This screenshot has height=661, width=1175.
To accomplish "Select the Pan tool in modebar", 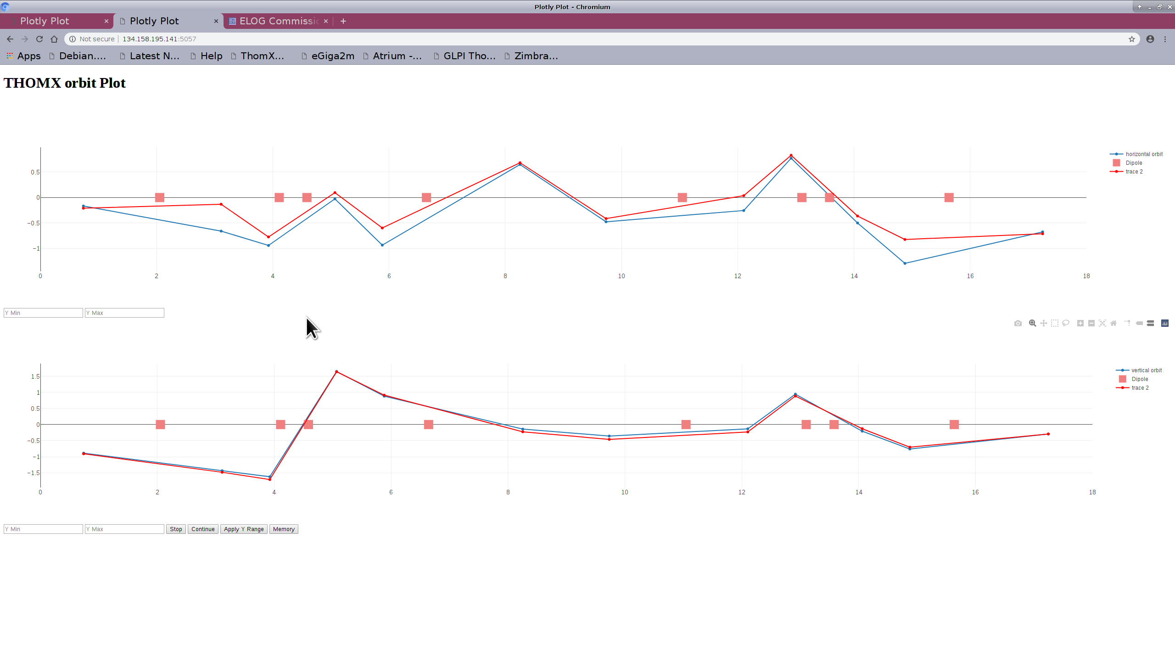I will (x=1043, y=323).
